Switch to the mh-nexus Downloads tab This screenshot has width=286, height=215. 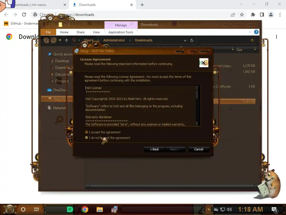tap(35, 5)
